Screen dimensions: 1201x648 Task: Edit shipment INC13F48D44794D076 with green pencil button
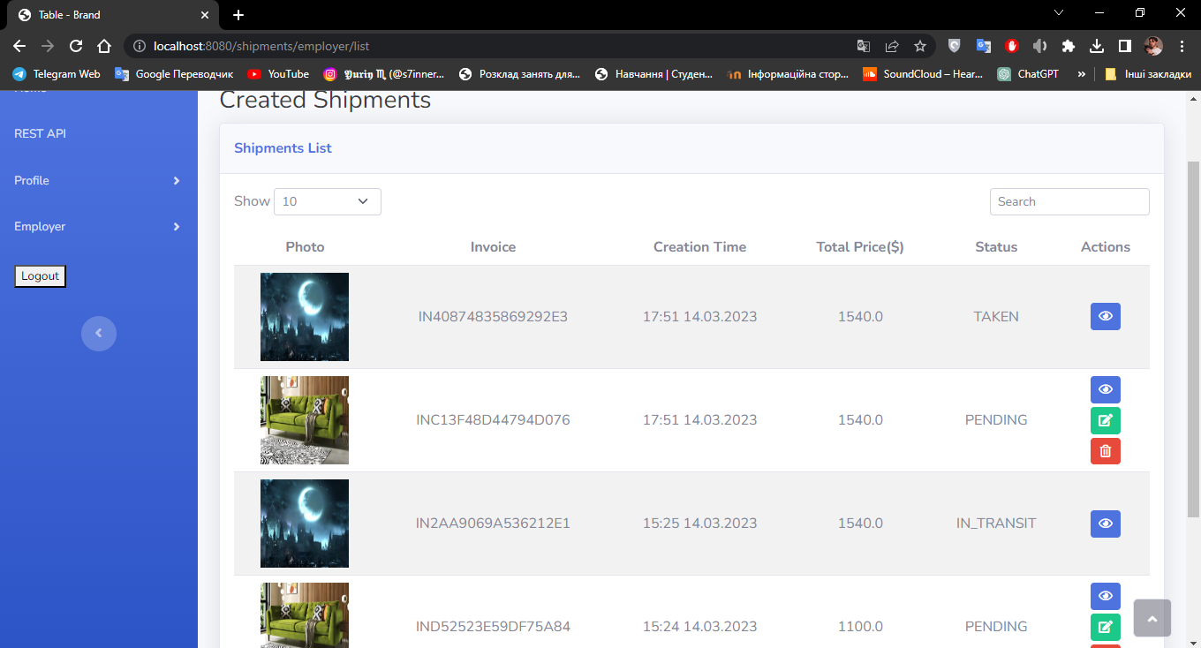click(x=1105, y=420)
